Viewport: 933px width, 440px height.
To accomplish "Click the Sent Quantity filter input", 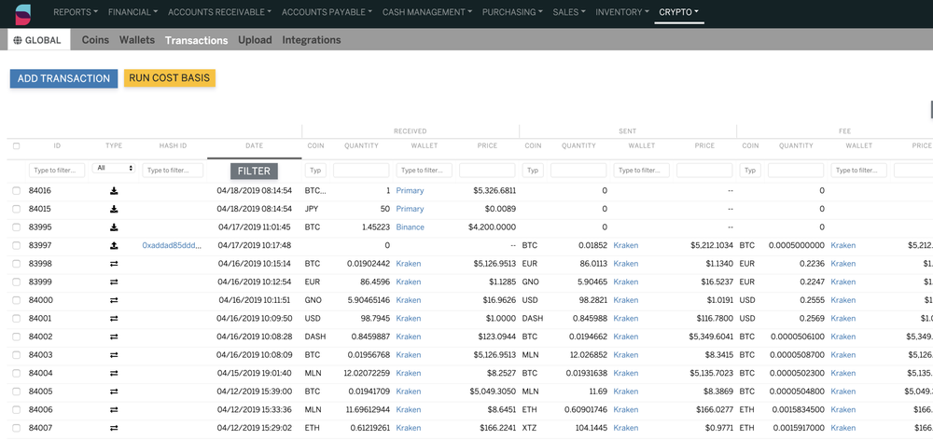I will pyautogui.click(x=578, y=170).
